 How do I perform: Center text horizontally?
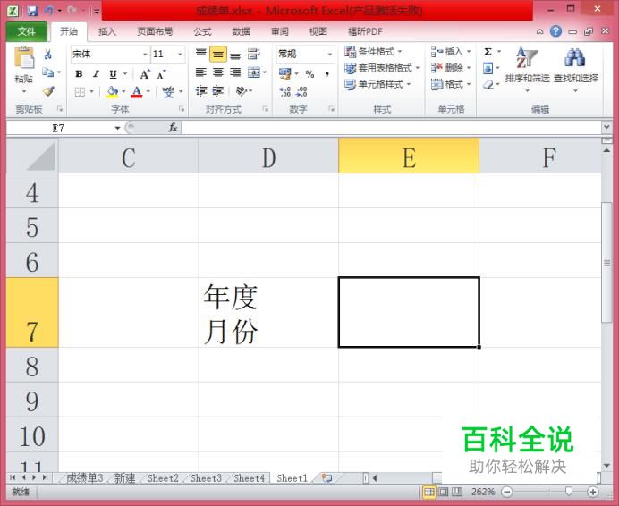coord(218,72)
